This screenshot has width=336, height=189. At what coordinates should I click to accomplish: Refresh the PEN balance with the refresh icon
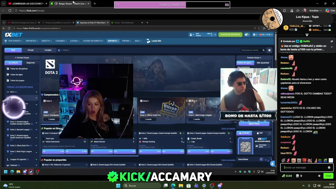[215, 35]
